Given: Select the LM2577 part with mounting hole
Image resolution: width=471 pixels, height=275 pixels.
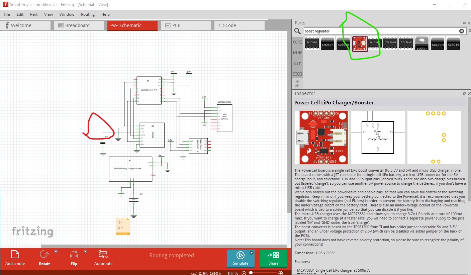Looking at the screenshot, I should [422, 44].
